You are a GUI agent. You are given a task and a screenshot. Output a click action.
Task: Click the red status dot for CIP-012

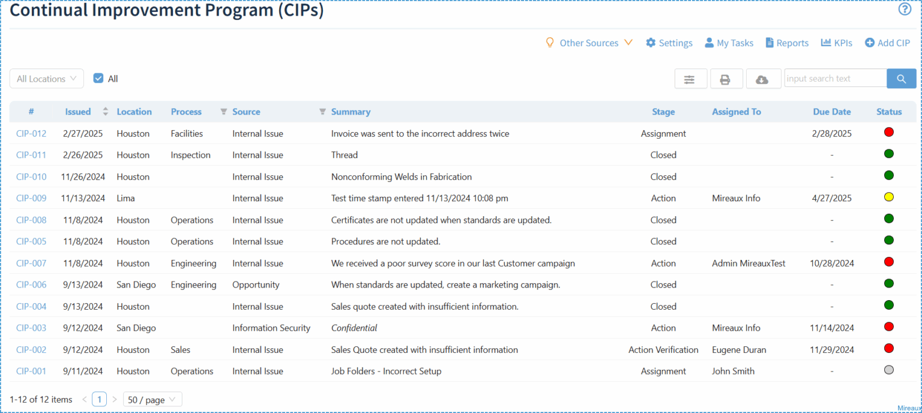pos(889,132)
